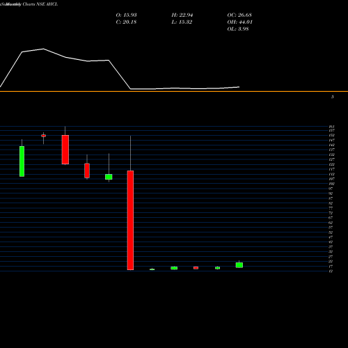
Task: Click the 82 price axis label
Action: [331, 203]
